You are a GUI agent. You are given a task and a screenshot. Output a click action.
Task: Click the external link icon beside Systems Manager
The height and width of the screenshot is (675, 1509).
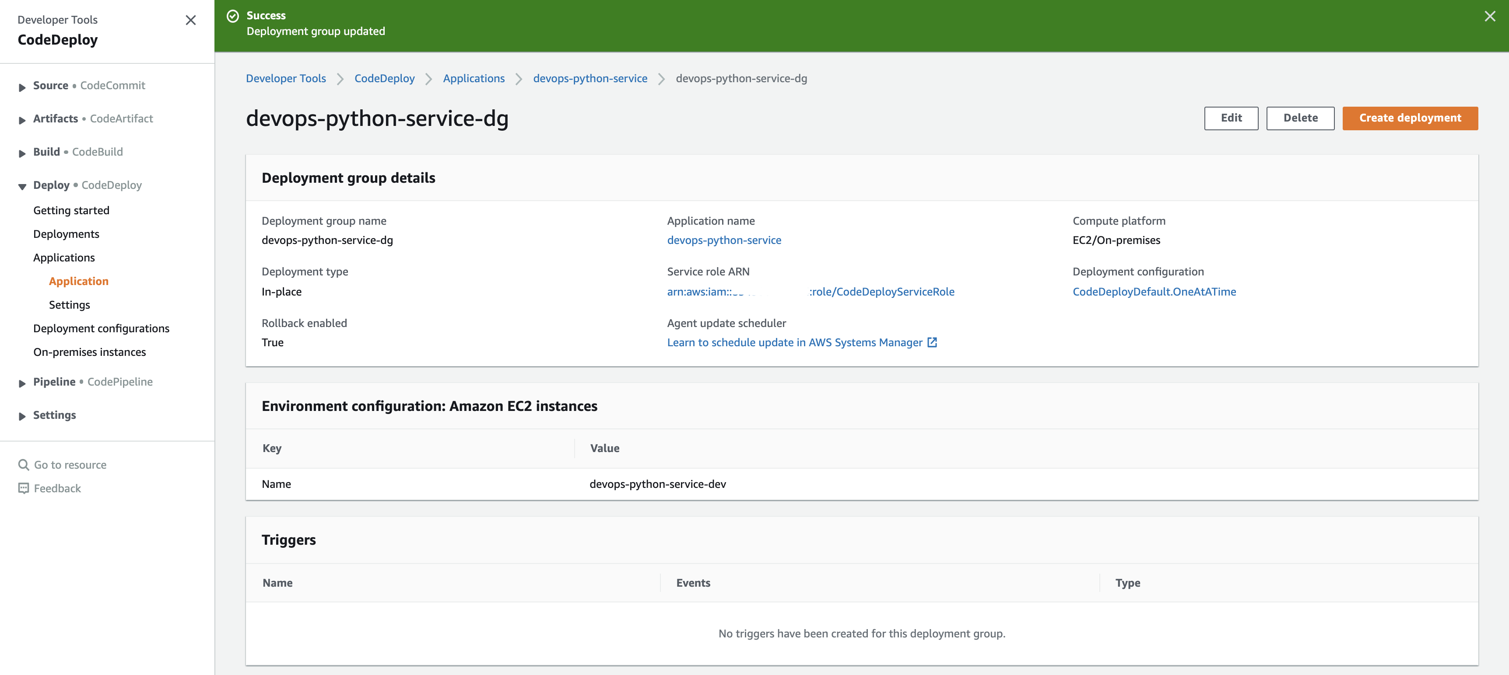point(932,342)
